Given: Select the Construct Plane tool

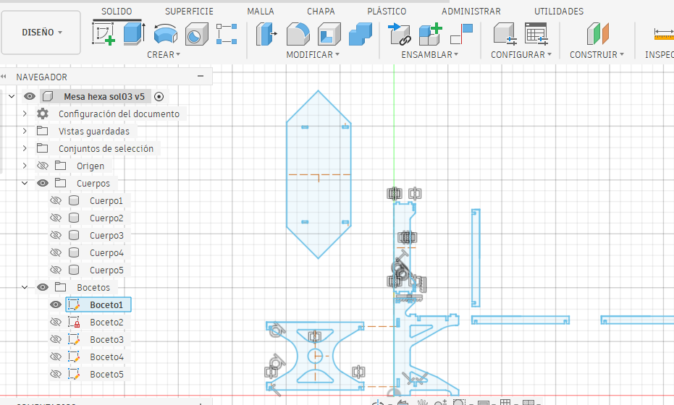Looking at the screenshot, I should pyautogui.click(x=598, y=34).
